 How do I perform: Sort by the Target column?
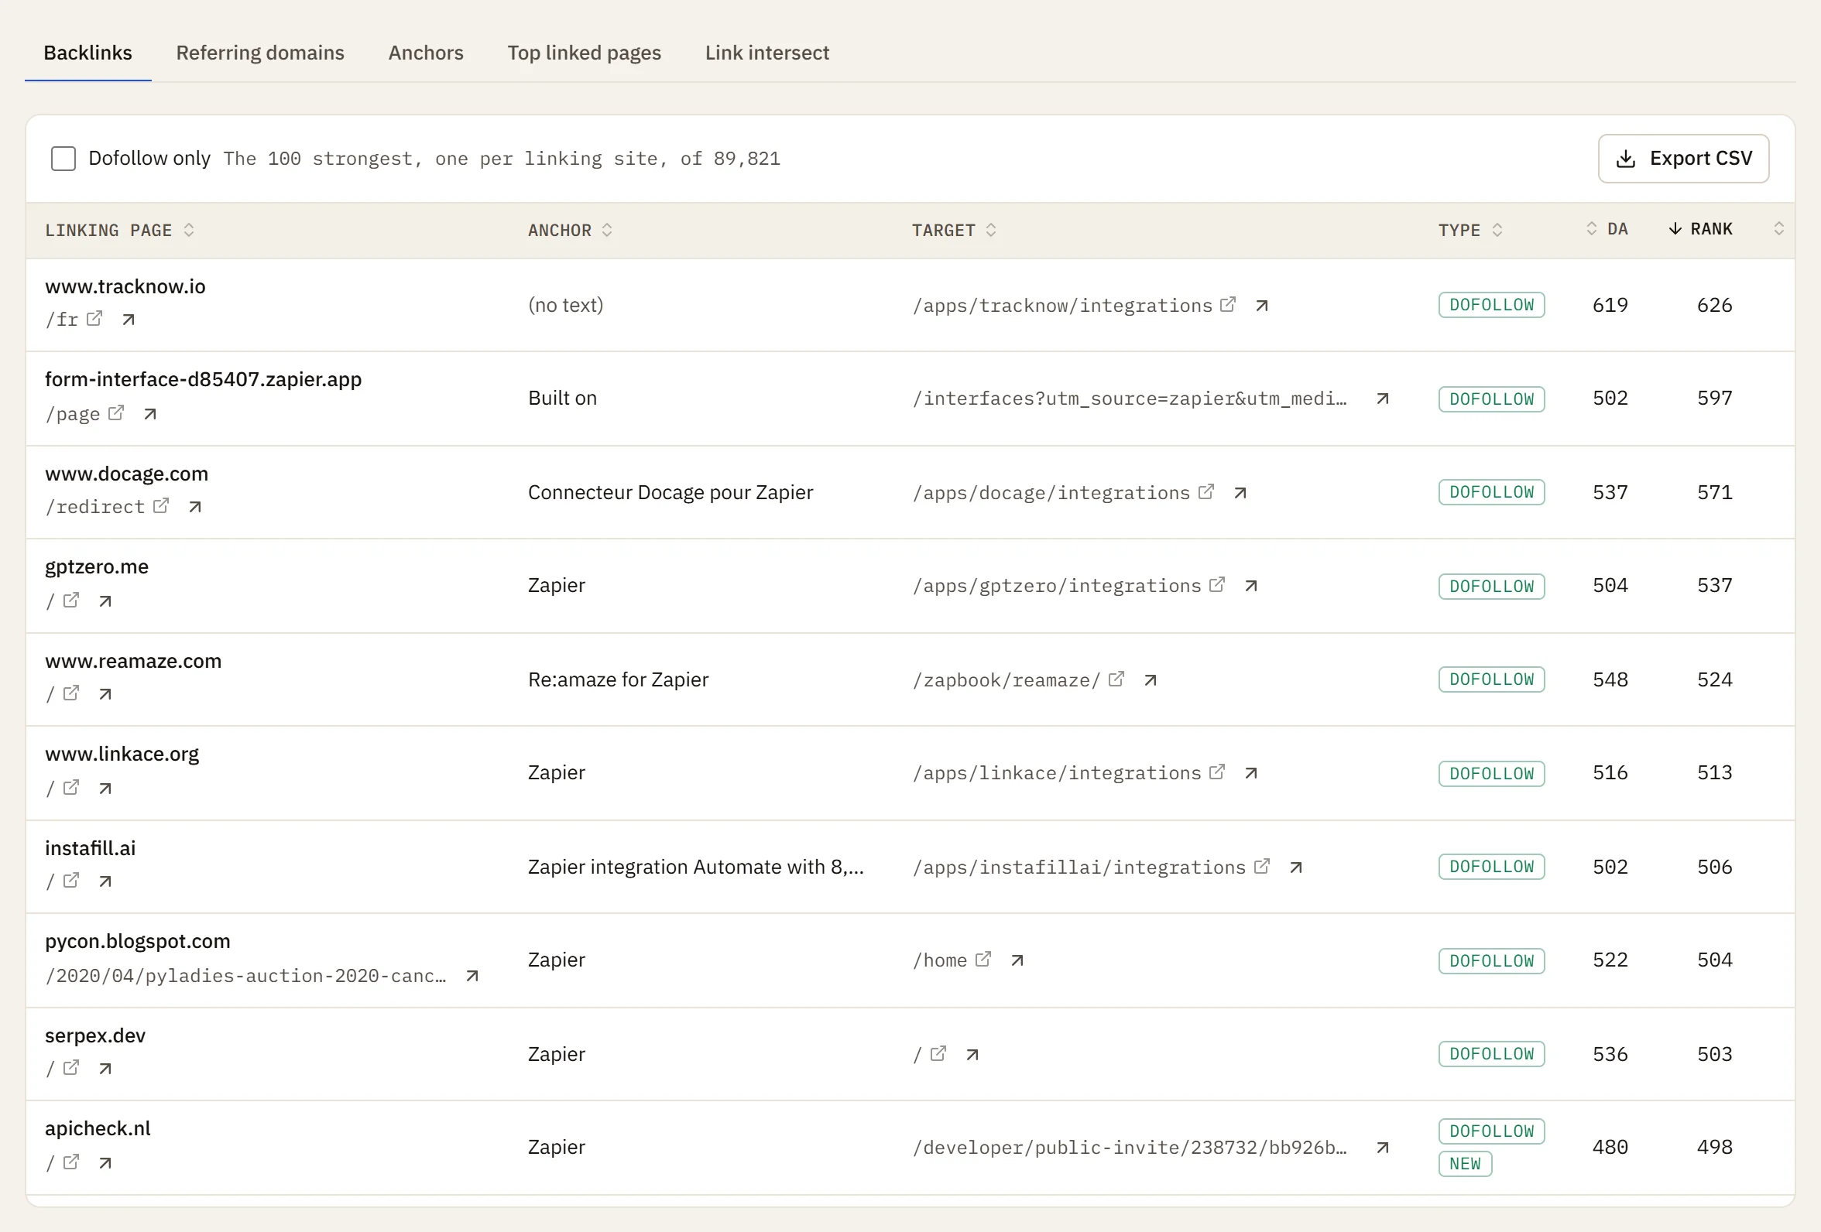[954, 231]
